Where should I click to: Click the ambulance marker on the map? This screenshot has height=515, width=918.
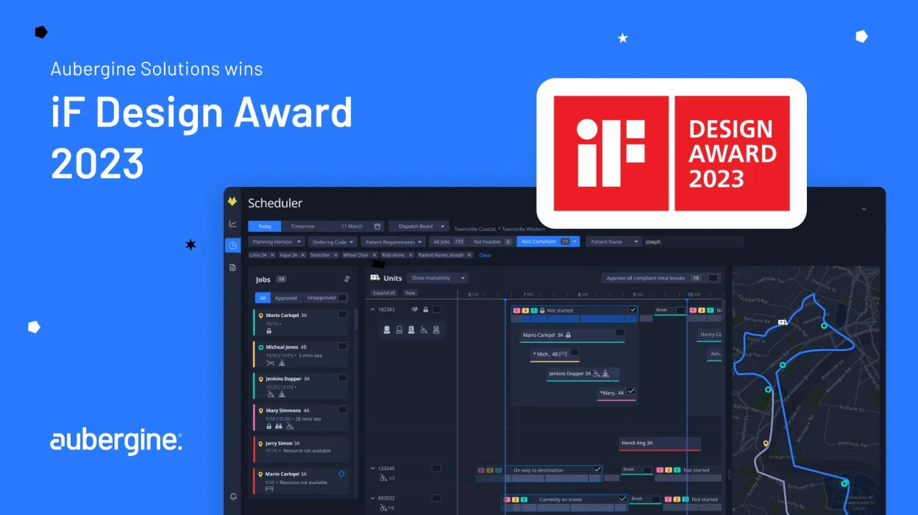(x=783, y=322)
